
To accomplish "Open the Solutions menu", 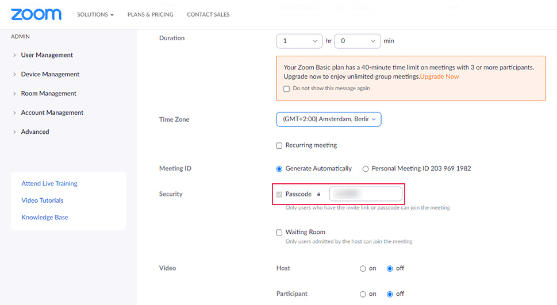I will pos(95,14).
